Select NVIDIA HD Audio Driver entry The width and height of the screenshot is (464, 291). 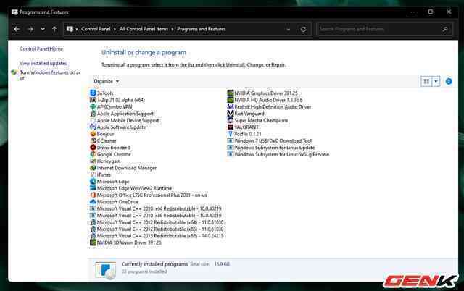click(x=265, y=100)
